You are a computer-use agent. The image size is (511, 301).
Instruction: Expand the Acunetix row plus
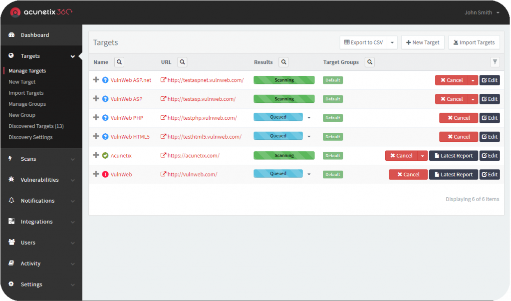(x=96, y=155)
